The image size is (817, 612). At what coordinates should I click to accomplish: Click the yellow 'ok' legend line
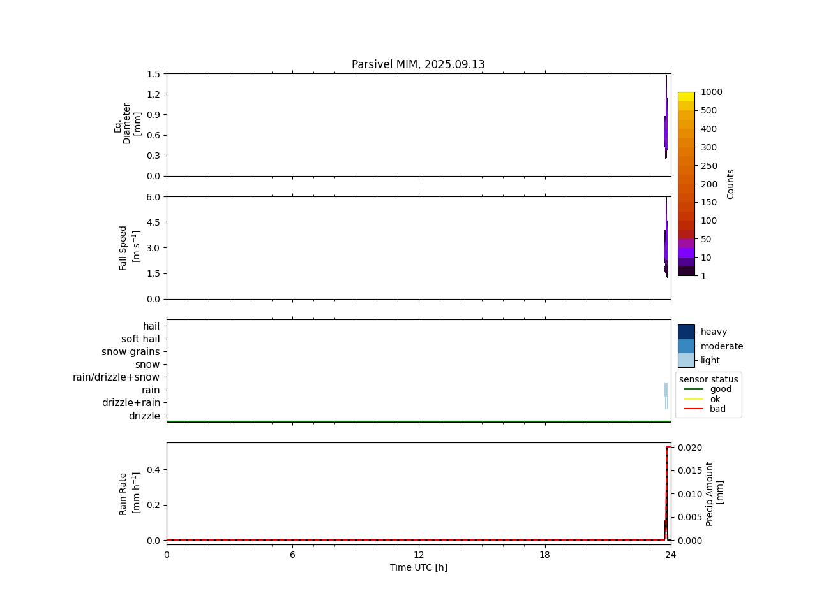pyautogui.click(x=693, y=399)
